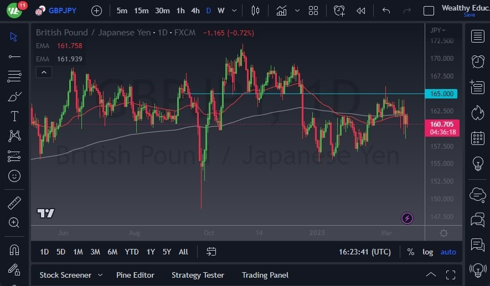
Task: Open the emoji icons tool
Action: point(14,176)
